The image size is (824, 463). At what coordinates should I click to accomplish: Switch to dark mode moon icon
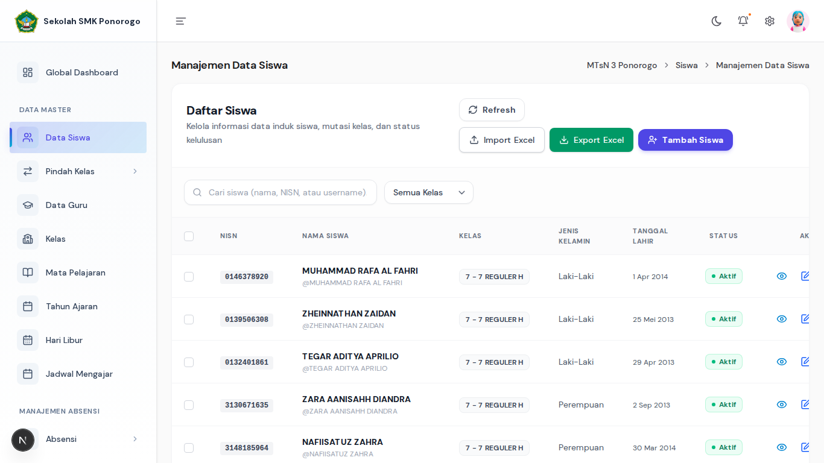point(717,21)
